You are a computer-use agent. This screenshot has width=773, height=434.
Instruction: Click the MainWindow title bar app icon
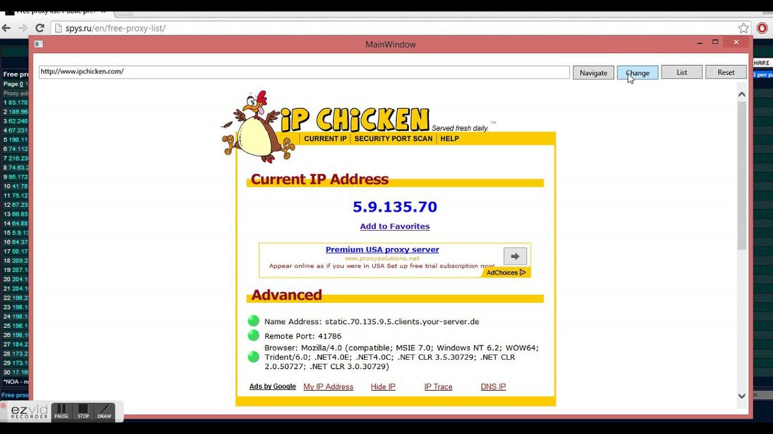click(x=39, y=44)
